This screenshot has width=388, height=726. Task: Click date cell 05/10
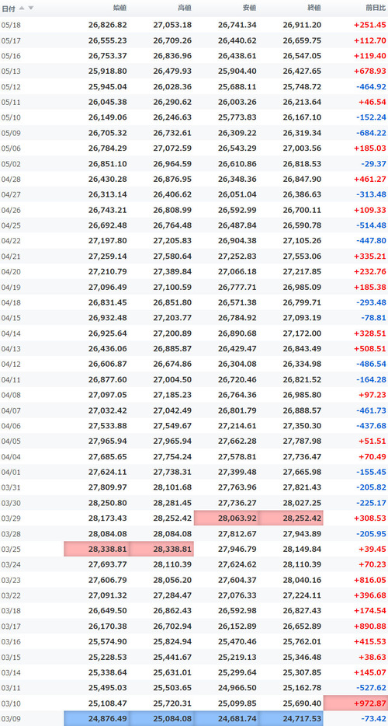tap(11, 117)
